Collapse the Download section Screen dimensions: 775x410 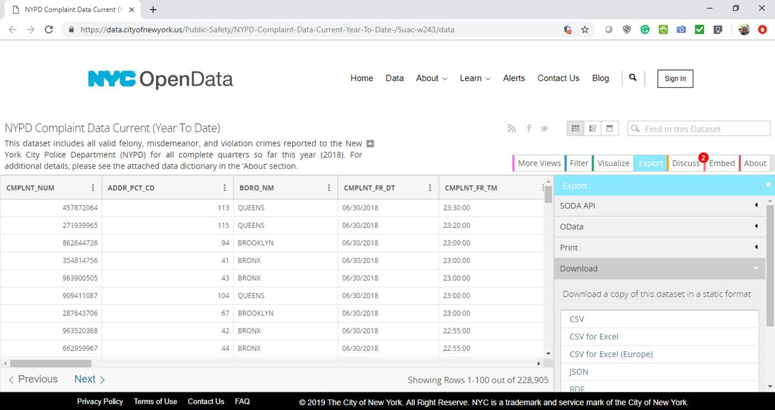660,268
